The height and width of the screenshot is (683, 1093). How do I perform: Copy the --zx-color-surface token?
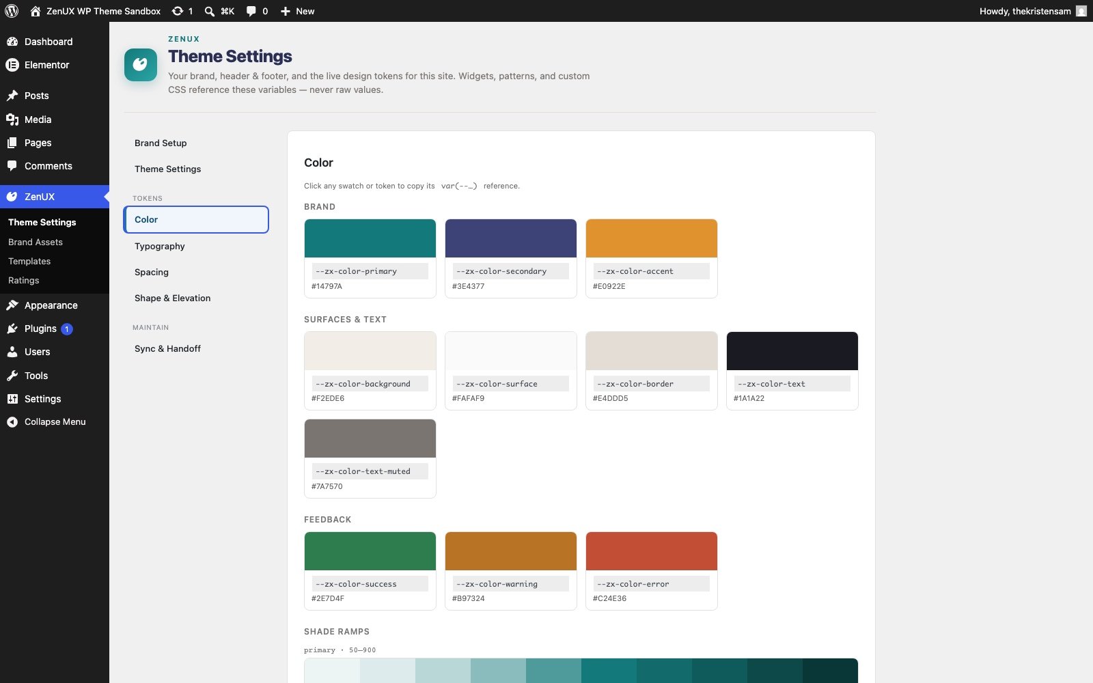pos(510,384)
